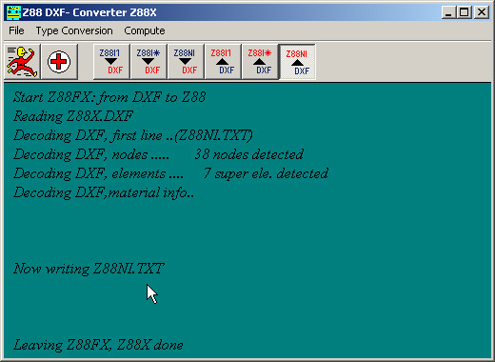
Task: Click the 'Now writing Z88NI.TXT' line
Action: pyautogui.click(x=89, y=269)
